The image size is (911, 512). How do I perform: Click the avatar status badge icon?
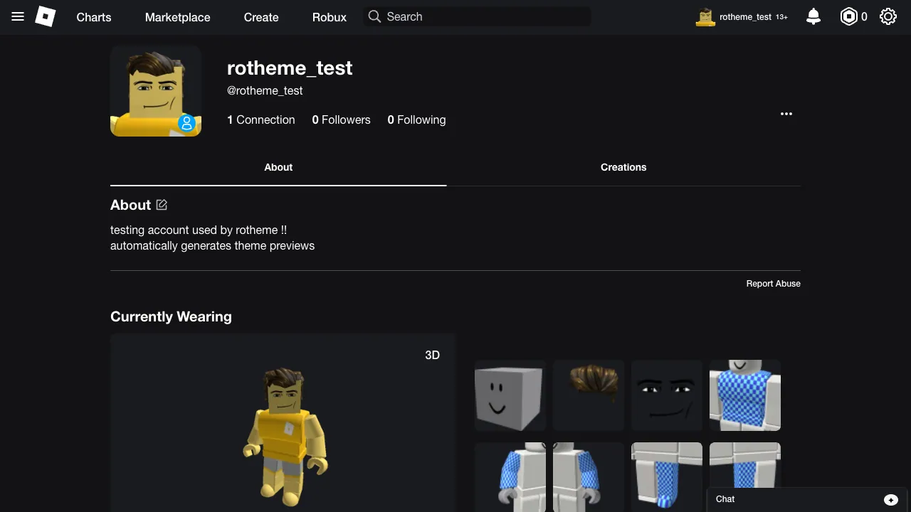[x=186, y=123]
